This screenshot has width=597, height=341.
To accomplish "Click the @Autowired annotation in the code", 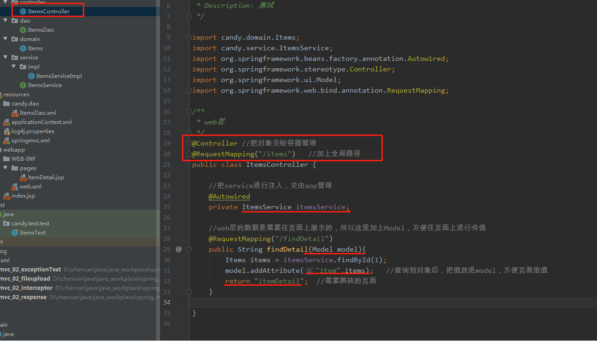I will (229, 196).
